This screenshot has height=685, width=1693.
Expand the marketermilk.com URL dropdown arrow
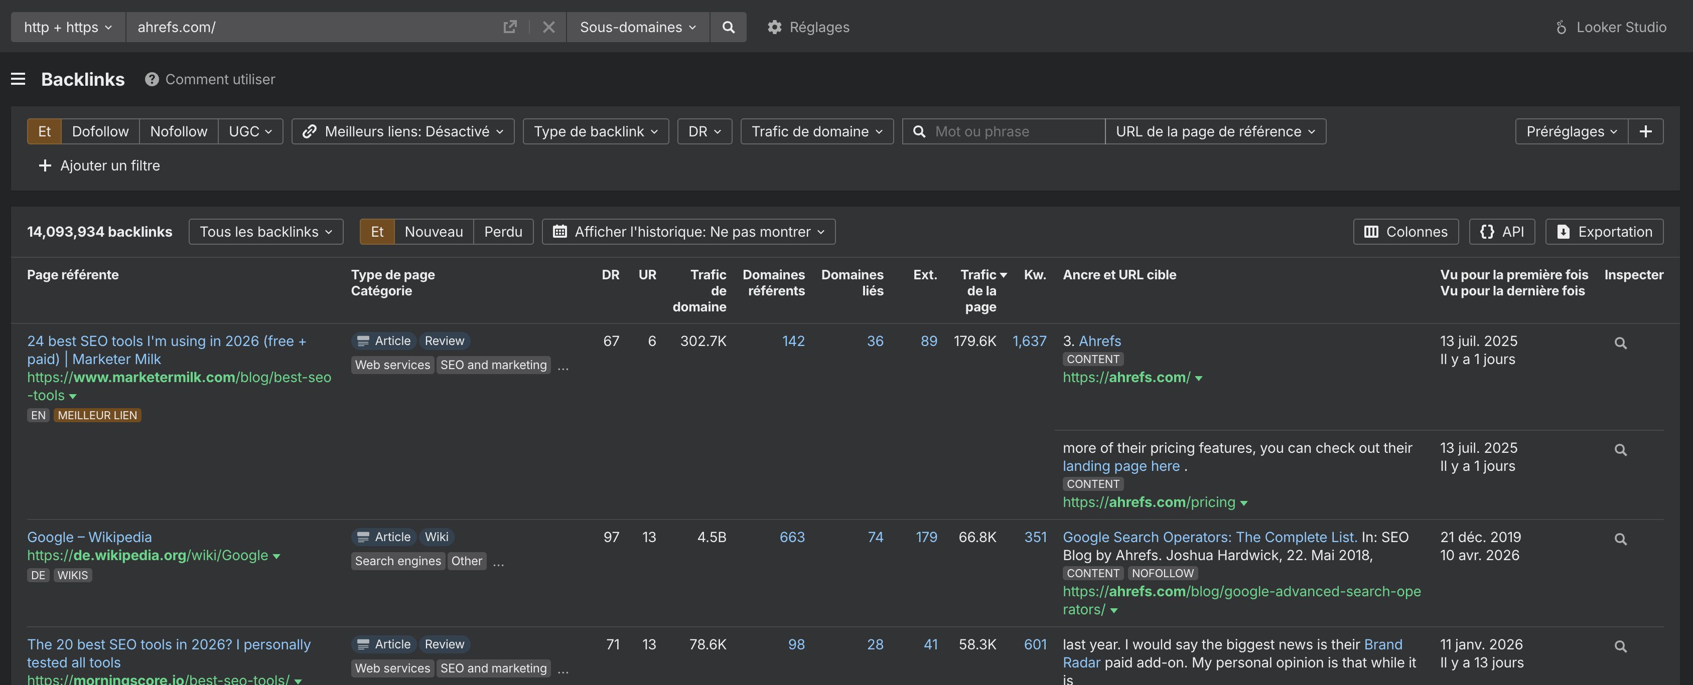tap(73, 397)
